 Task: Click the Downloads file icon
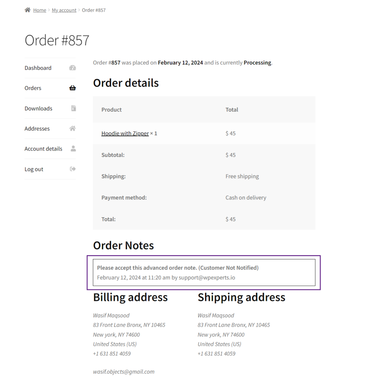73,108
